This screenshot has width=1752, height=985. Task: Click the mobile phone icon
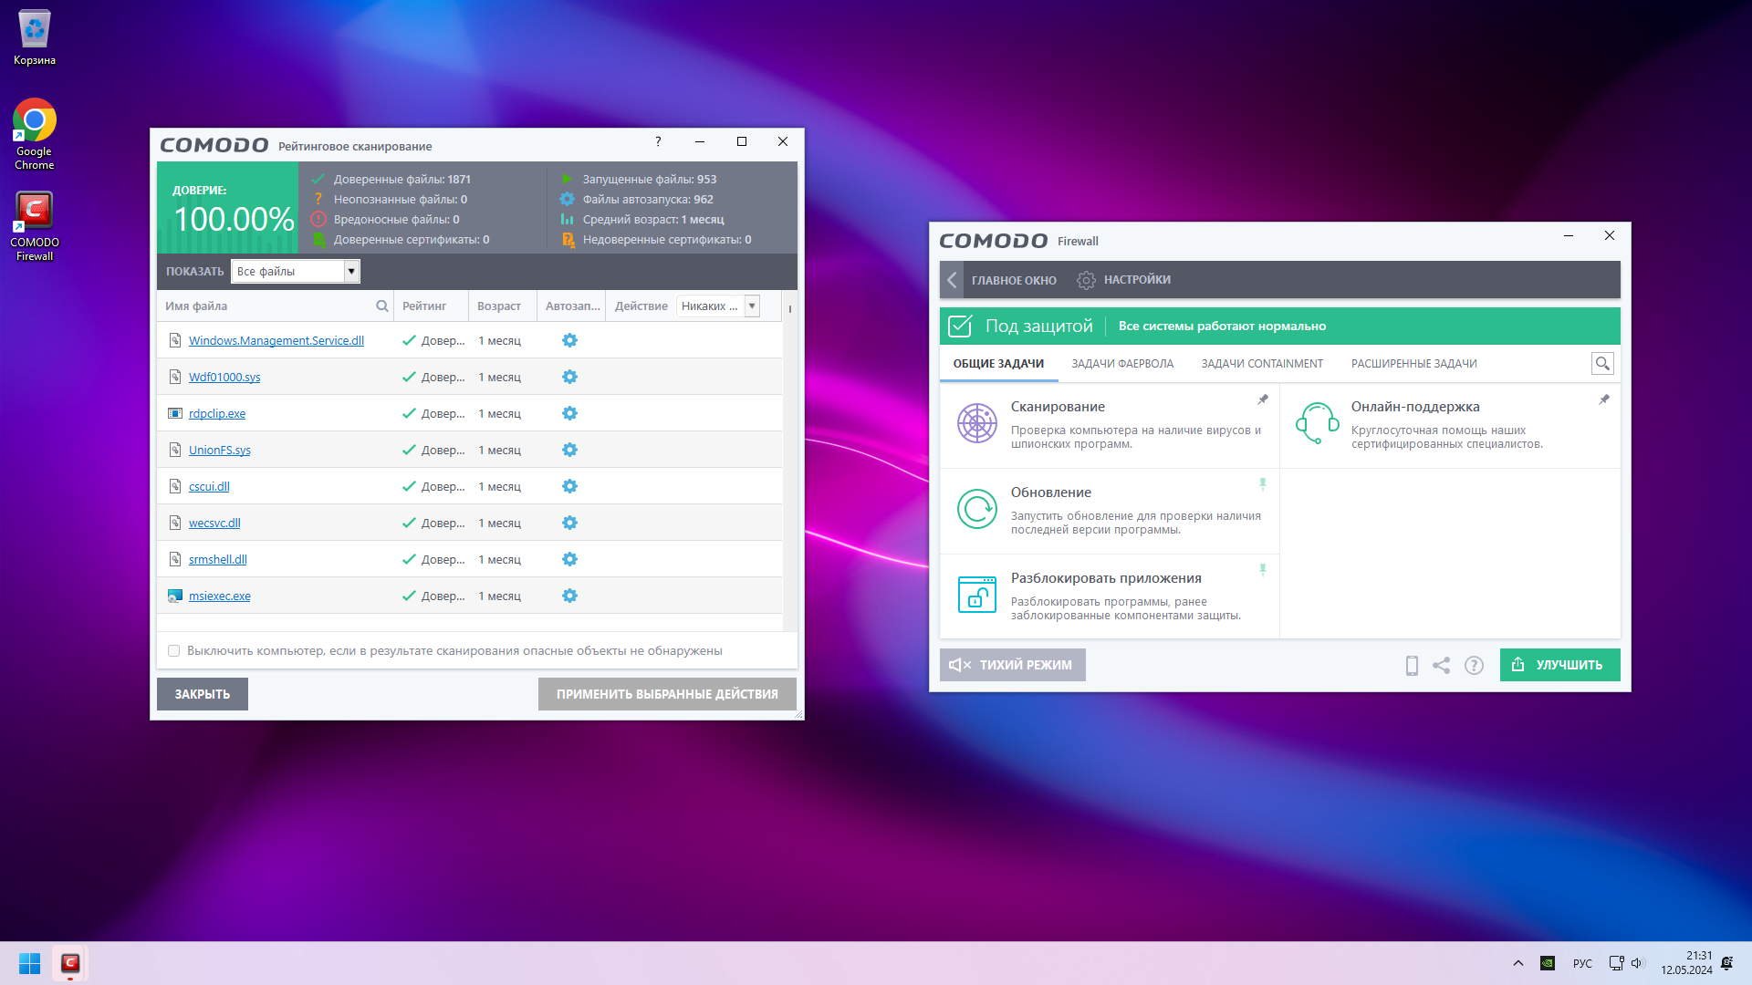pos(1412,666)
